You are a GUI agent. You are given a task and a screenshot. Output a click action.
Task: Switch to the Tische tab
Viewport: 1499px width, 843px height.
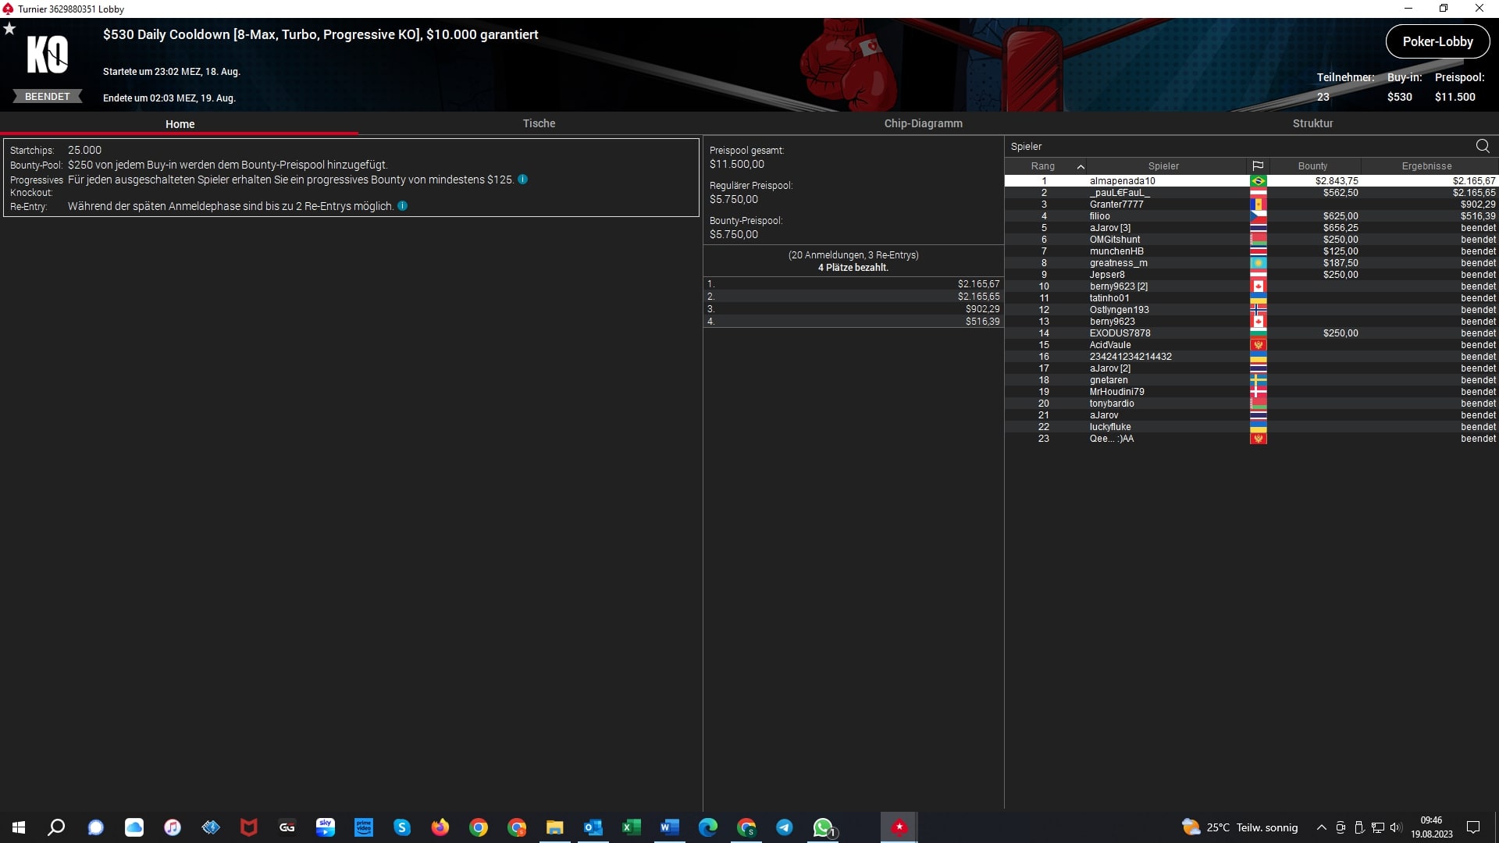pos(539,123)
